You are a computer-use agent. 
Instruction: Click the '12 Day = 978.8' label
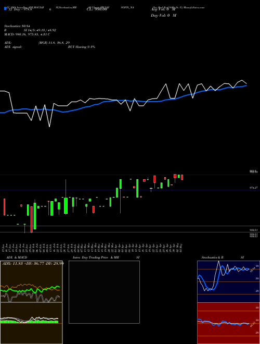[20, 9]
